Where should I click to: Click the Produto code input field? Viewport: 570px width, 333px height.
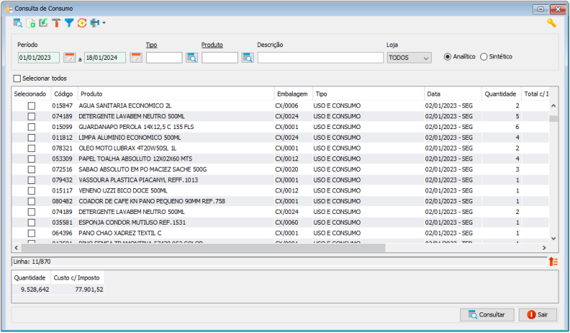coord(219,58)
